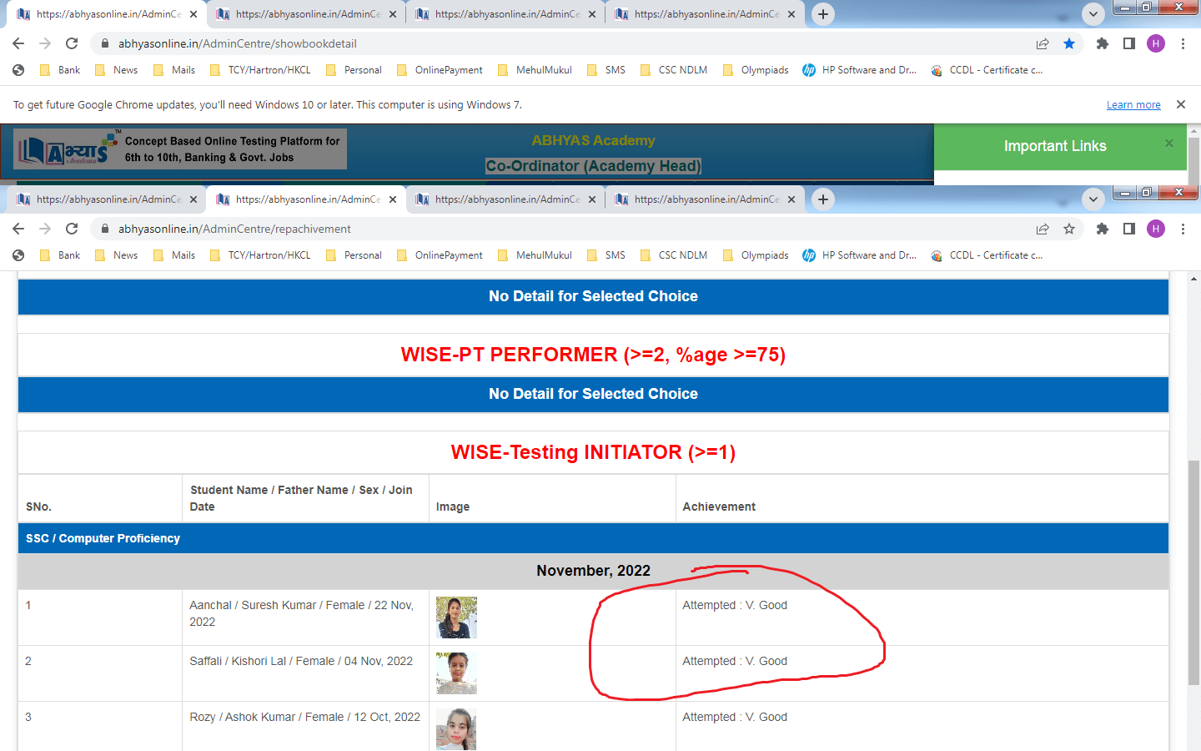
Task: Open new tab in the repachivement window
Action: pos(823,199)
